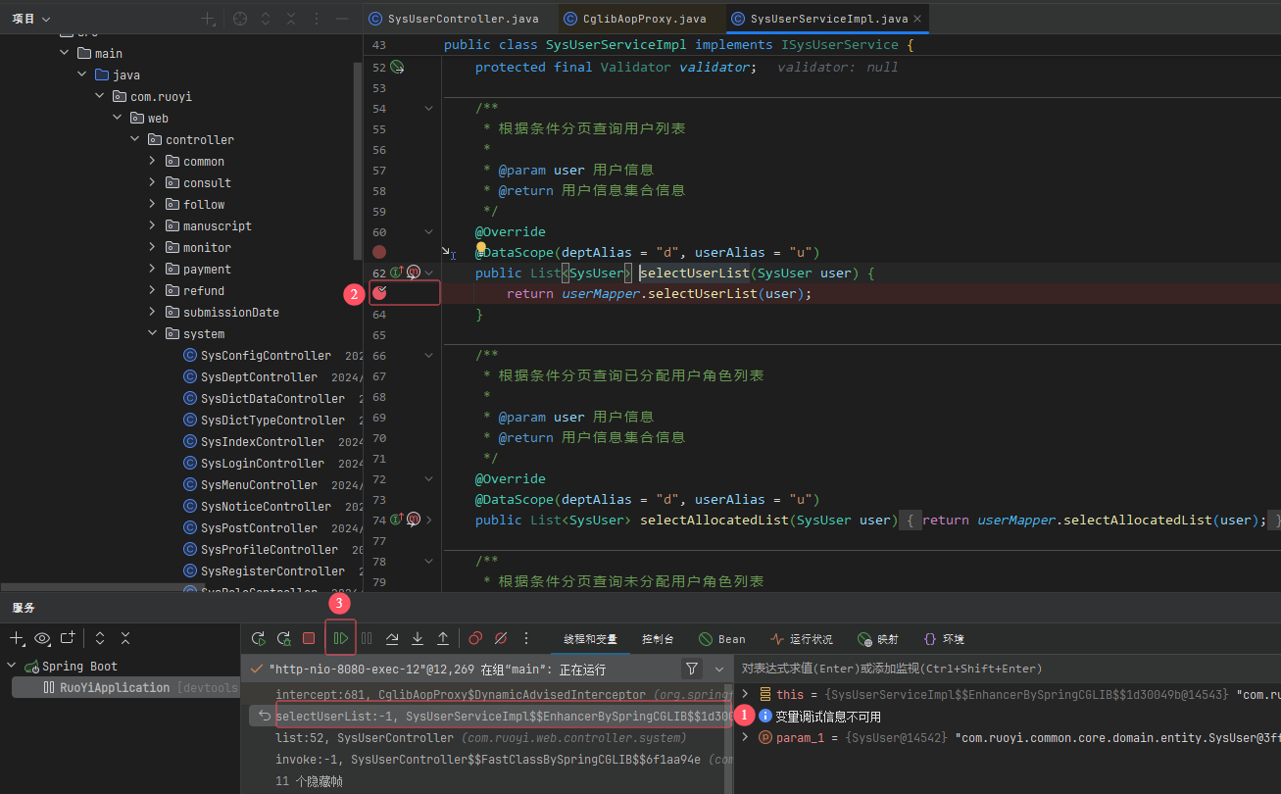
Task: Fold the Javadoc comment at line 54
Action: pos(428,108)
